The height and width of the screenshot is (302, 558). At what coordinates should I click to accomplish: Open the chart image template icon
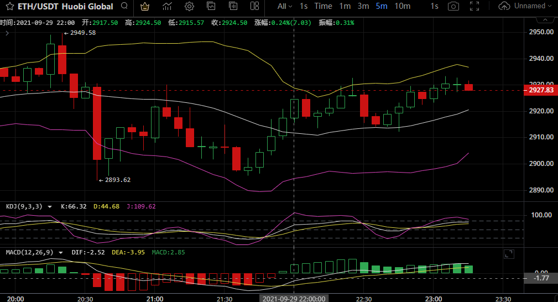211,6
